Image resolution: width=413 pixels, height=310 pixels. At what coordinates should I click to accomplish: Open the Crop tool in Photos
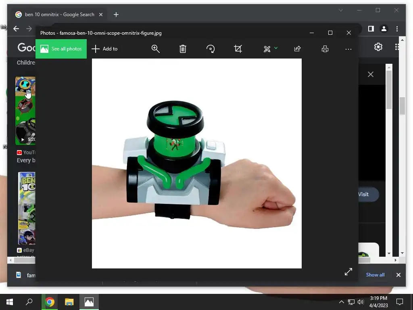click(238, 49)
